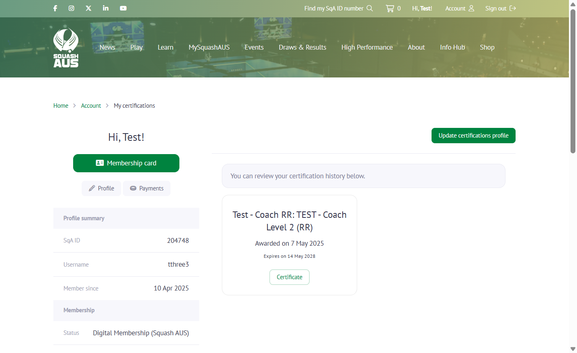Open the shopping cart icon
This screenshot has height=353, width=577.
pos(390,8)
